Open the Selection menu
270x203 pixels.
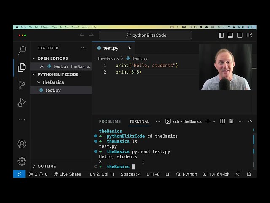click(45, 27)
